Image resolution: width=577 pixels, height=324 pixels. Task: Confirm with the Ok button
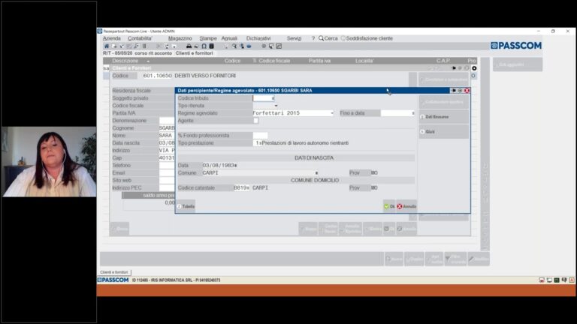click(x=389, y=206)
